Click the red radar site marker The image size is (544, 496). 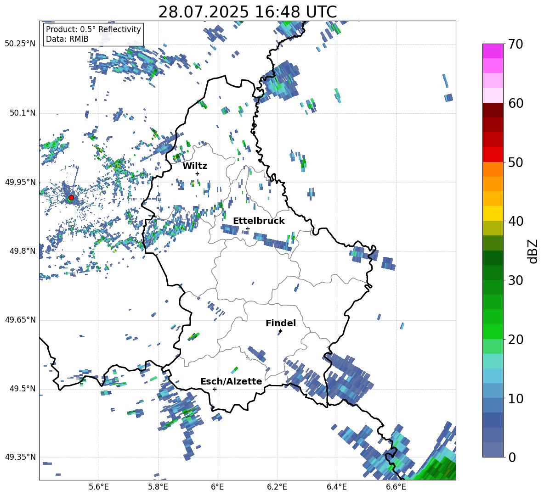coord(71,198)
